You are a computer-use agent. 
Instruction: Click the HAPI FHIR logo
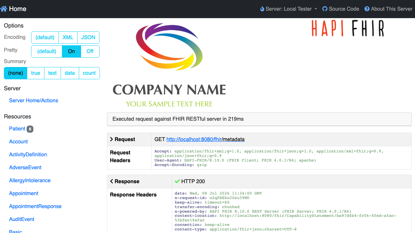[348, 28]
